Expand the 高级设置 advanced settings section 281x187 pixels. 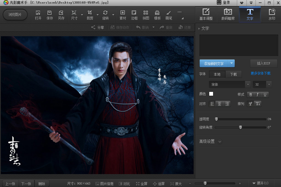point(220,142)
